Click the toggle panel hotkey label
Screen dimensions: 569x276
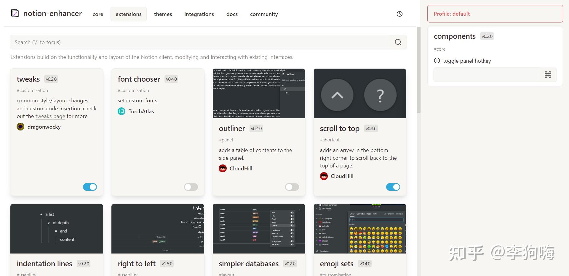[x=467, y=61]
